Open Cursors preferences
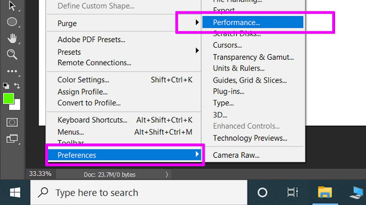The width and height of the screenshot is (366, 205). 227,45
